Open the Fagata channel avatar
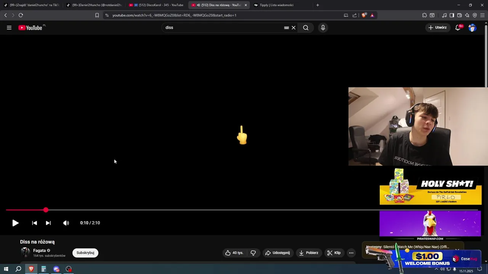 click(x=26, y=252)
